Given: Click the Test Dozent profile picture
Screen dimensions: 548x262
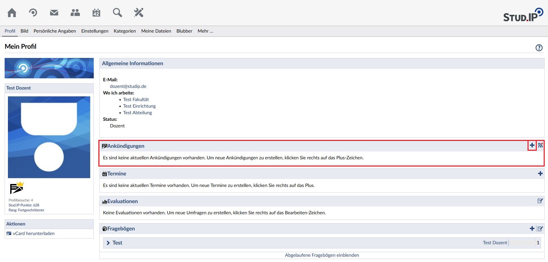Looking at the screenshot, I should coord(49,137).
